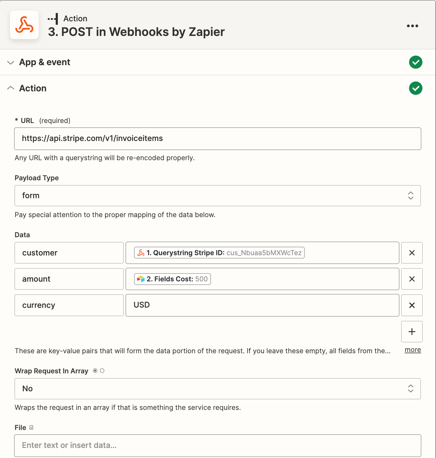436x458 pixels.
Task: Click the Action section green checkmark
Action: [416, 88]
